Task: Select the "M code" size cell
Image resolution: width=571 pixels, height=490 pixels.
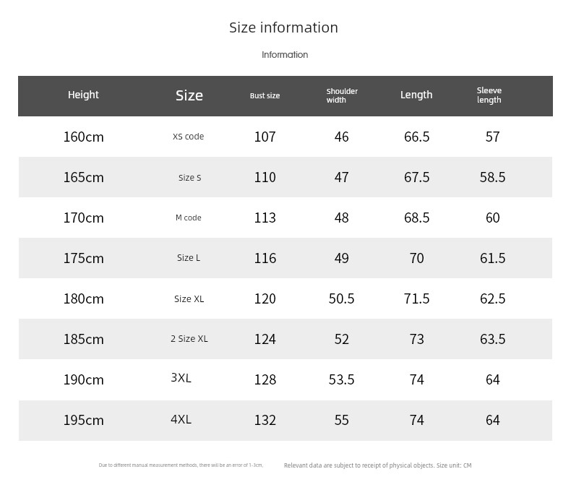Action: click(x=188, y=218)
